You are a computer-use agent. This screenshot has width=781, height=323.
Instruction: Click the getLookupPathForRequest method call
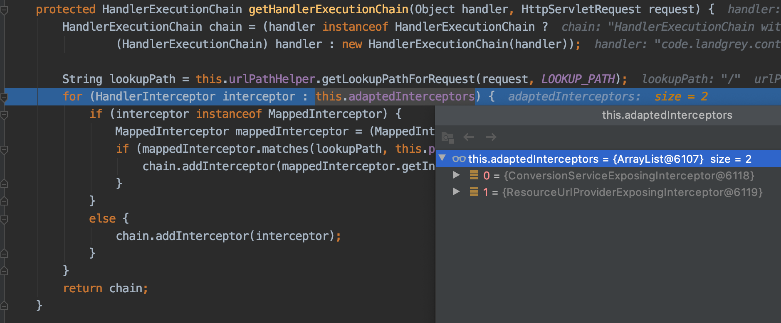pyautogui.click(x=398, y=79)
